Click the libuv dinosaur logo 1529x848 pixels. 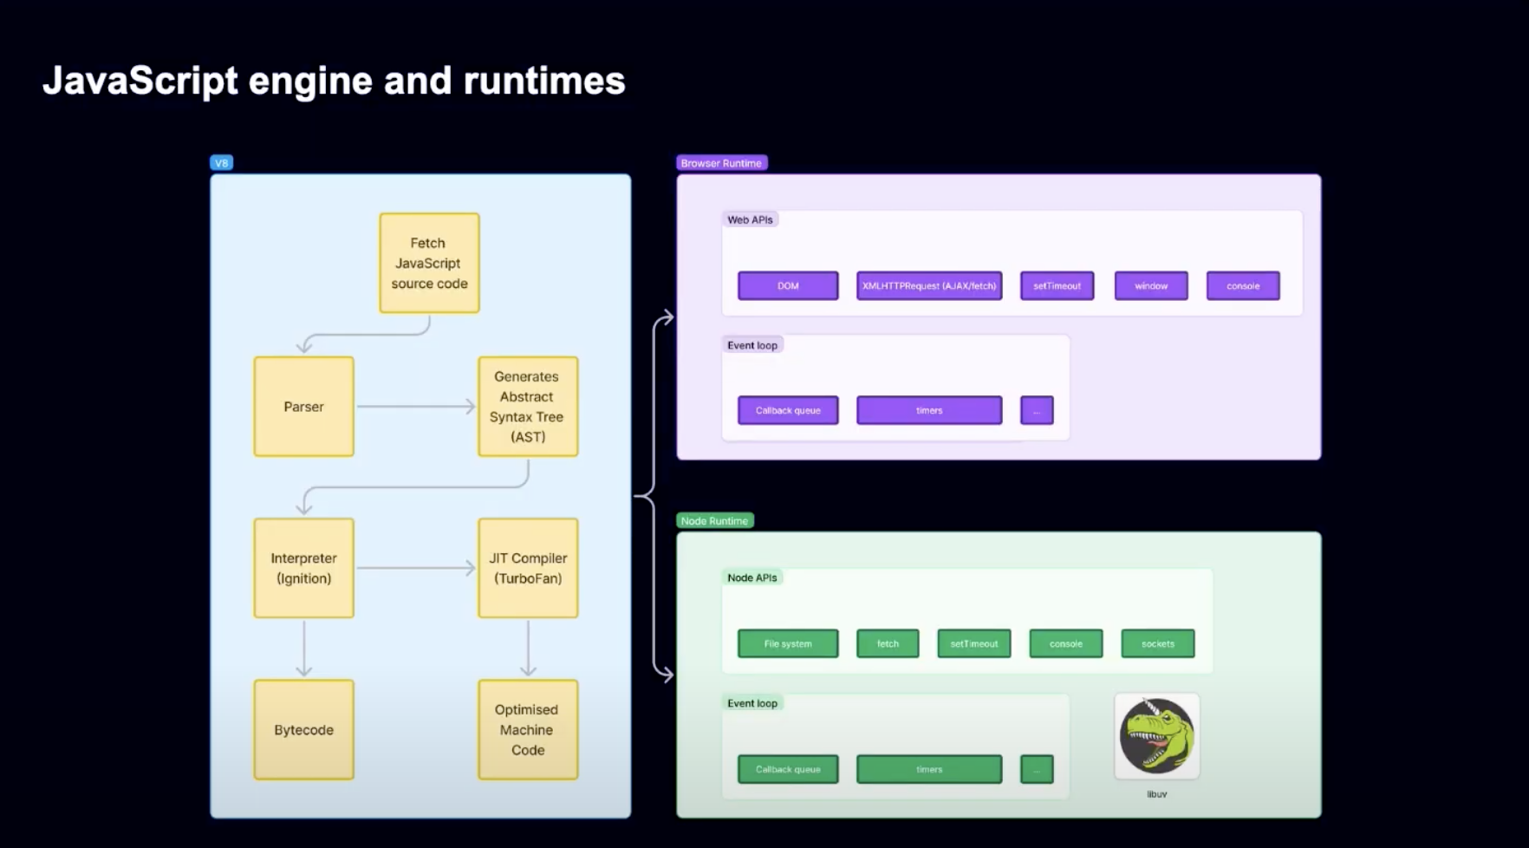1157,736
